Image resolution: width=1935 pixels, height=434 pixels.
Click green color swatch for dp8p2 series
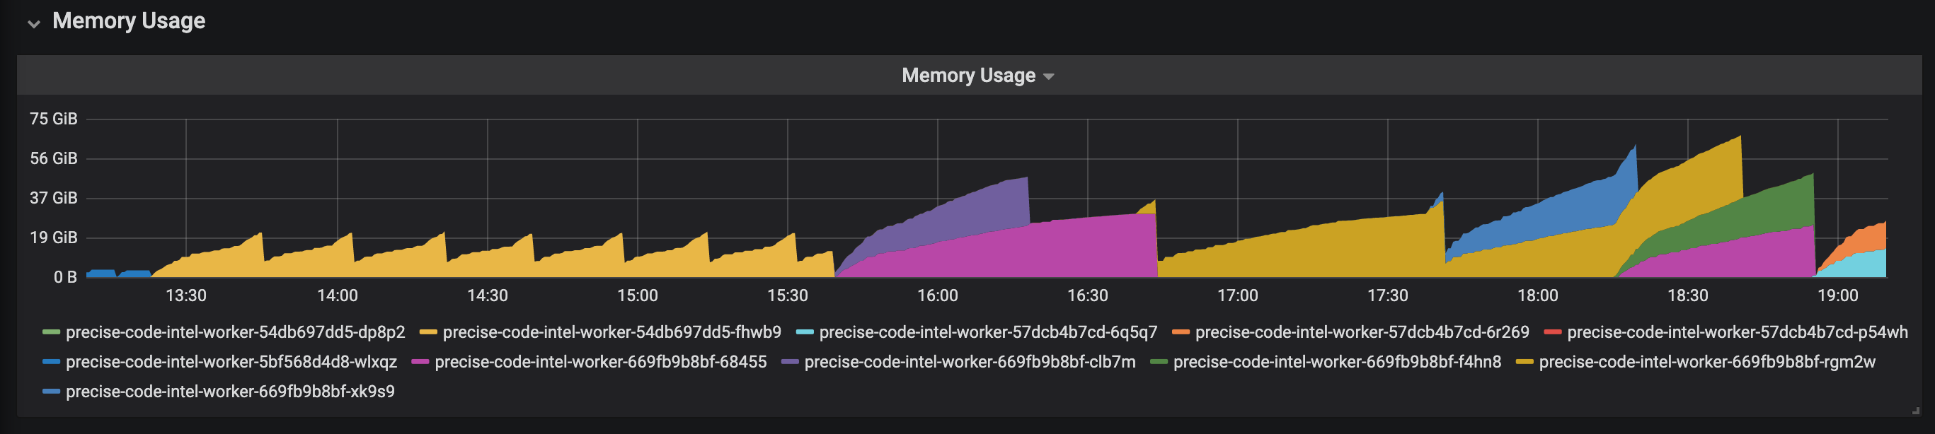[51, 332]
